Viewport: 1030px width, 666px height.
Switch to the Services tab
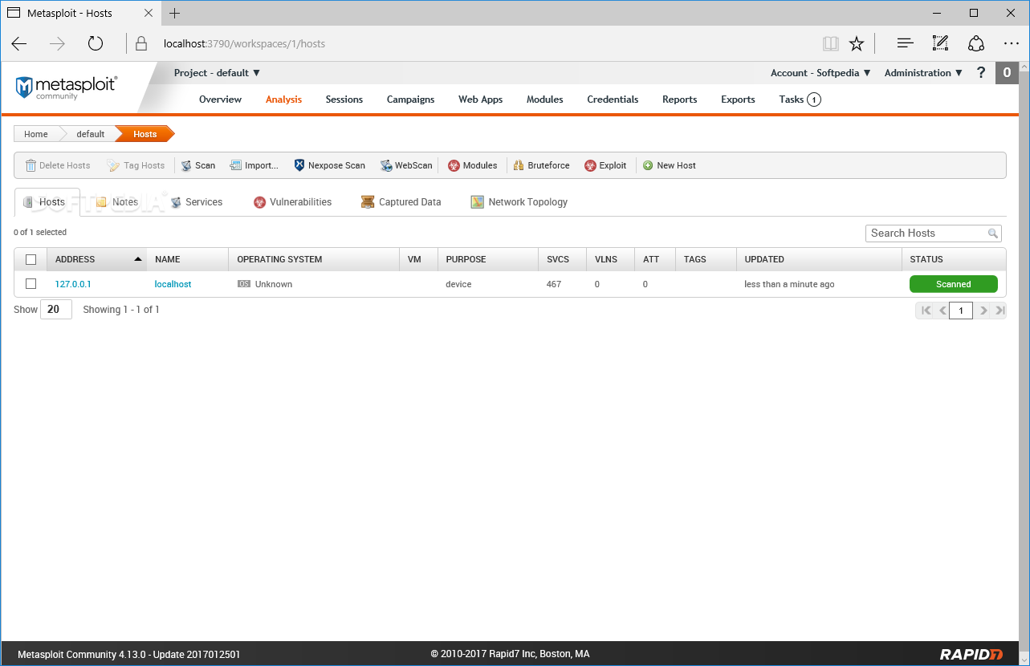pos(197,202)
